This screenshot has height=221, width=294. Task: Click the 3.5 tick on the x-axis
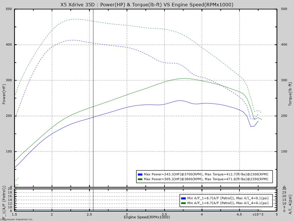pyautogui.click(x=164, y=214)
